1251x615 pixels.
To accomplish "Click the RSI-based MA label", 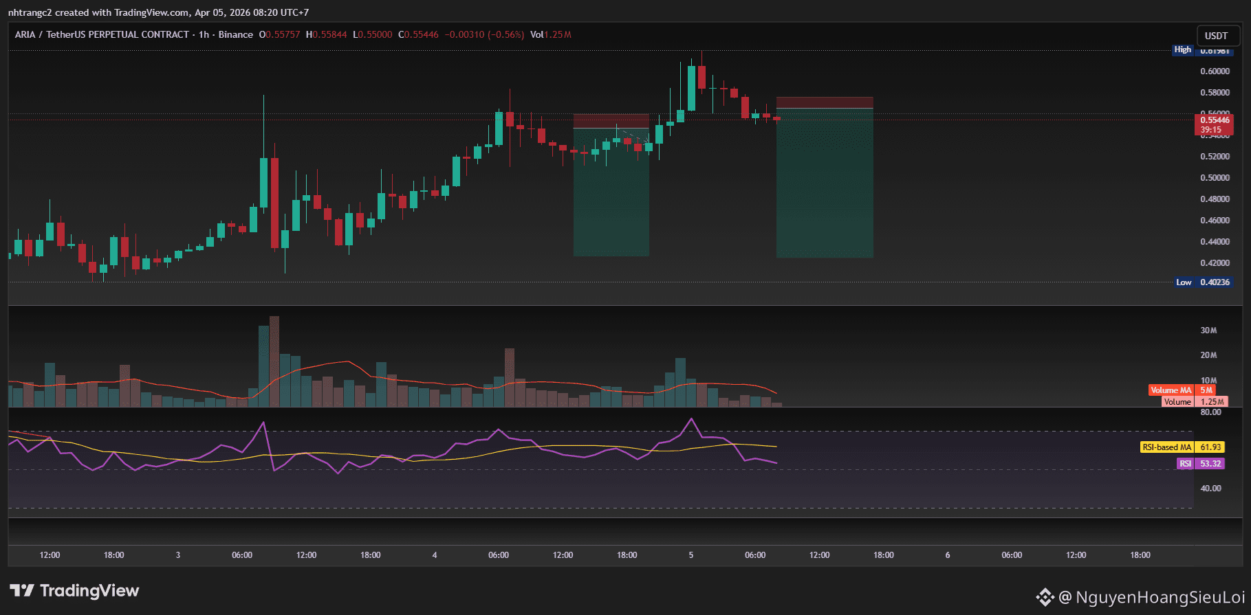I will tap(1166, 447).
